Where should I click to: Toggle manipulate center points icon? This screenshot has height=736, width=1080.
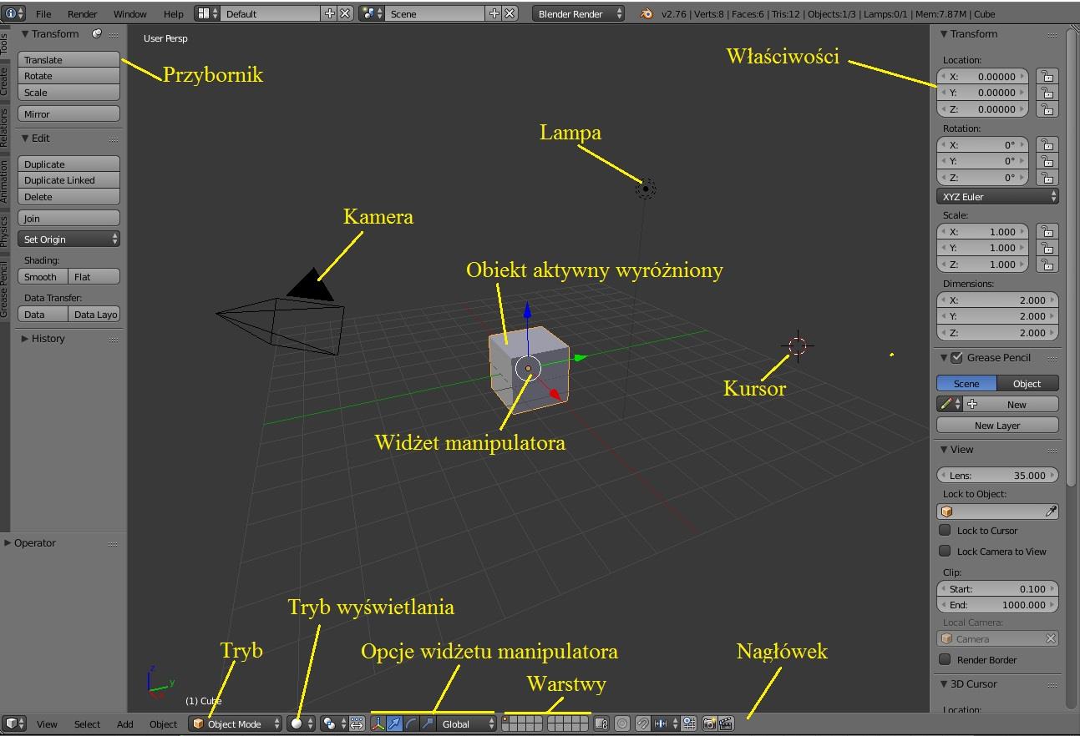(x=357, y=723)
